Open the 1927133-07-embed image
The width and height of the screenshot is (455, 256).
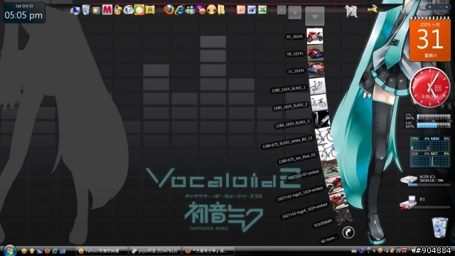coord(330,169)
